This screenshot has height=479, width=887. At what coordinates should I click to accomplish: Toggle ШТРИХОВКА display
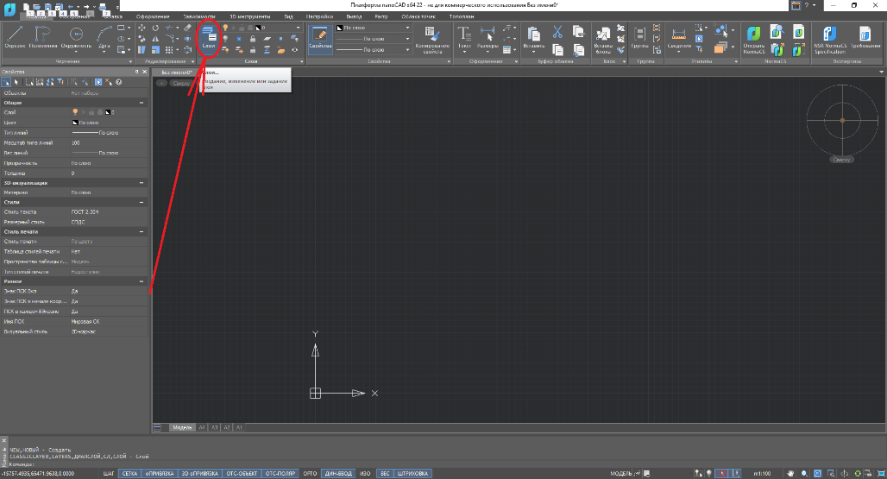[x=413, y=473]
